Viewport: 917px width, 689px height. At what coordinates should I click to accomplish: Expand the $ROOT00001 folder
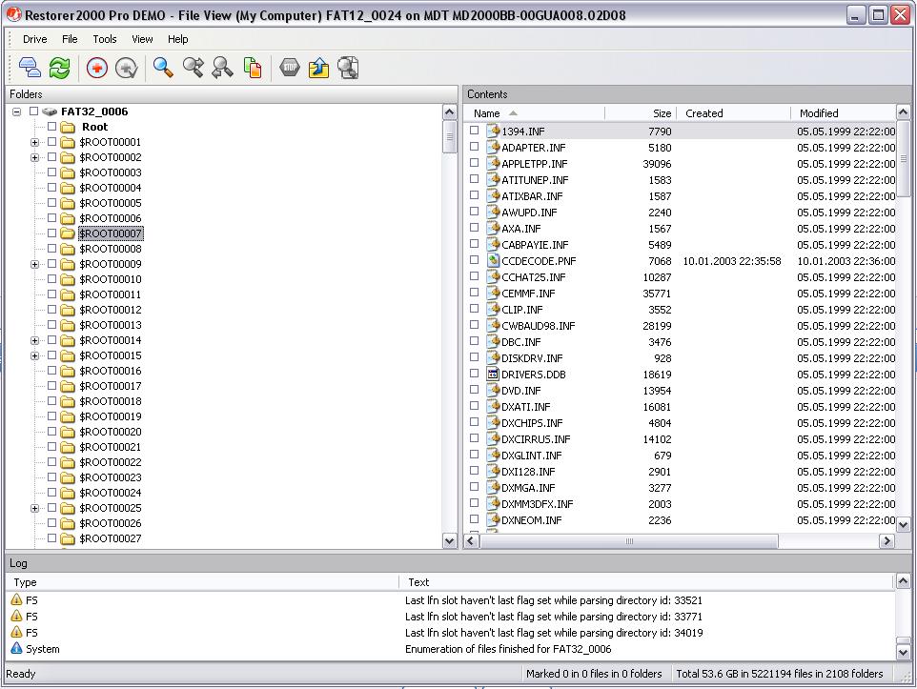click(x=35, y=142)
